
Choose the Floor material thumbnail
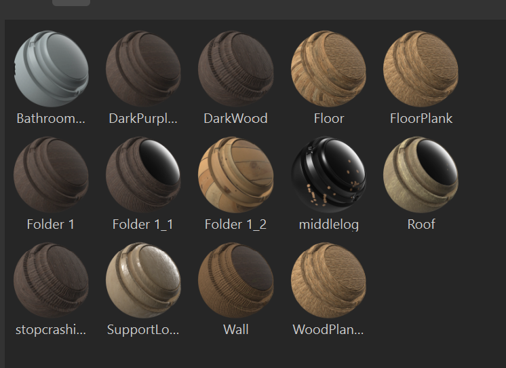click(328, 69)
